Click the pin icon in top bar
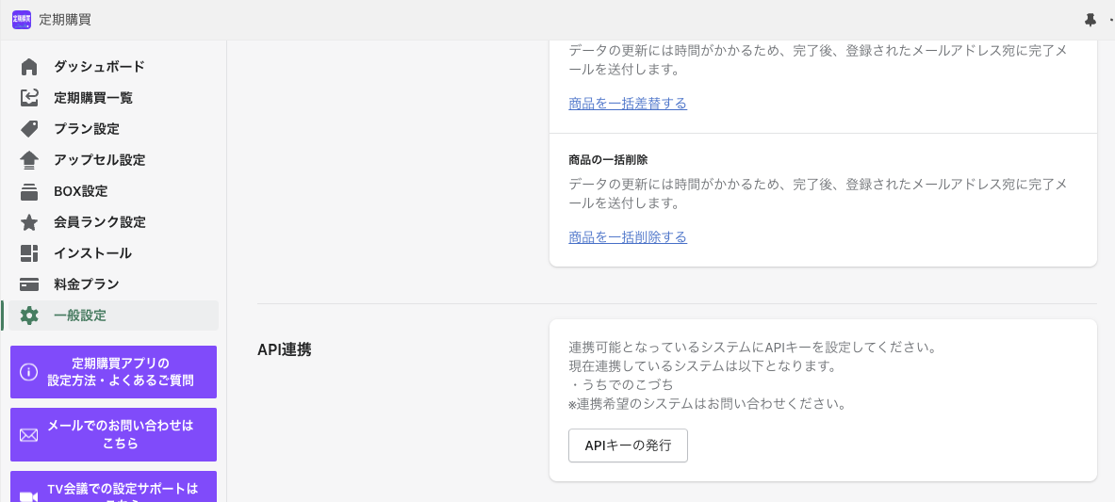 (x=1090, y=20)
